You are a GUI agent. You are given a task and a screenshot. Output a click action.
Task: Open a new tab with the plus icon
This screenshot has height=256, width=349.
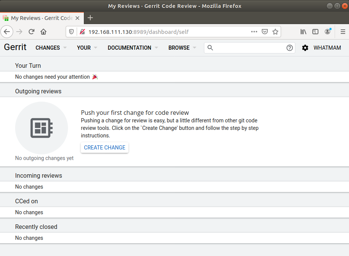(x=90, y=18)
